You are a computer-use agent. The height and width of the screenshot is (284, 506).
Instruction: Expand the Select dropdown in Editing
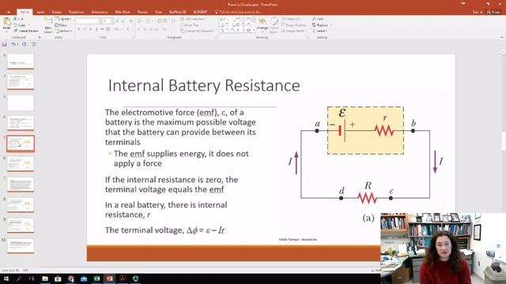320,31
